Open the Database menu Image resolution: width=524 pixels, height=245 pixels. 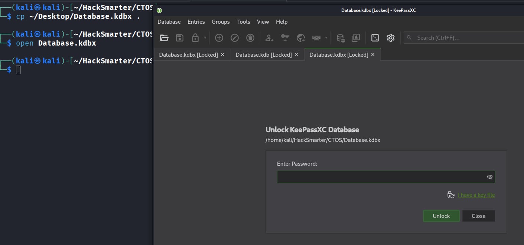[169, 22]
